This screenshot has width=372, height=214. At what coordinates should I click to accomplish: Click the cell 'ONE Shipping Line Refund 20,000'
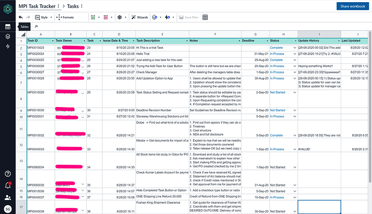[x=162, y=197]
